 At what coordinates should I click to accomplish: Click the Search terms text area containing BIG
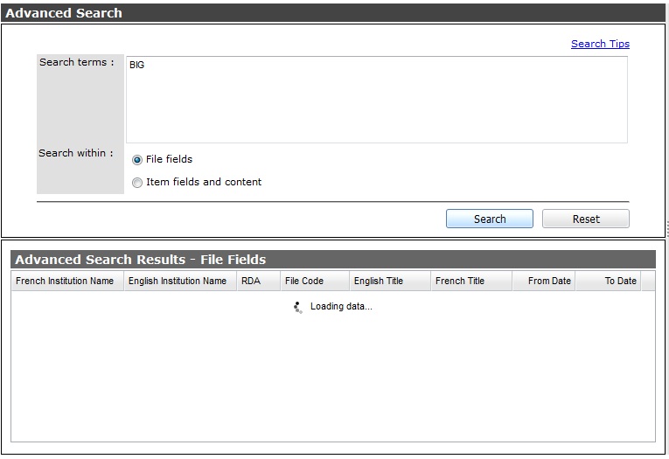click(x=376, y=99)
